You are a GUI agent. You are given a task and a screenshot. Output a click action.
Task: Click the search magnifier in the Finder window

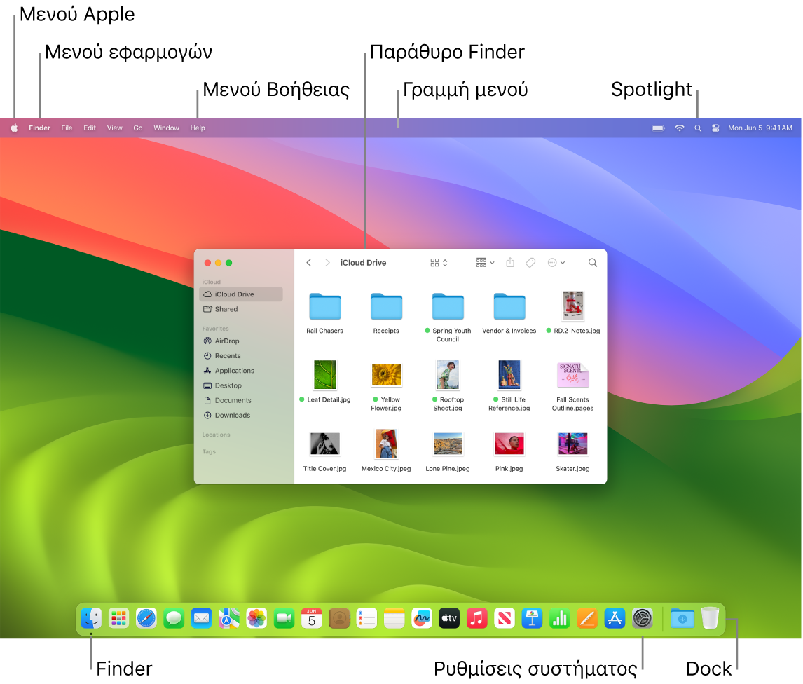point(592,262)
